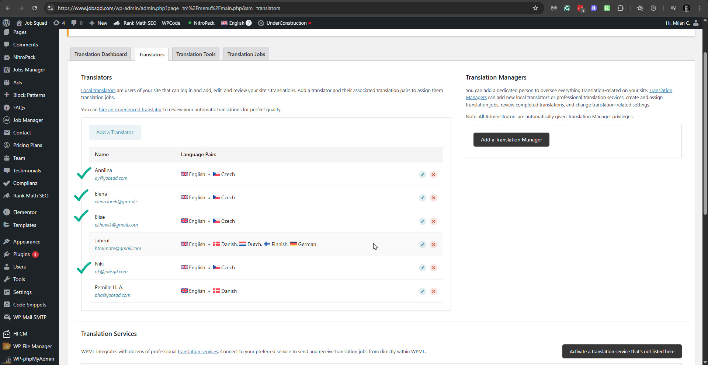The image size is (708, 365).
Task: Reload the browser page
Action: tap(35, 8)
